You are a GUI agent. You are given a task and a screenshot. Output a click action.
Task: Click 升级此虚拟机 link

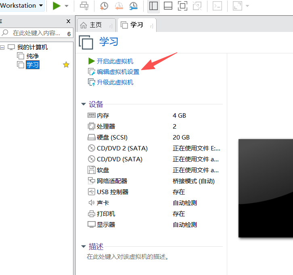(115, 82)
